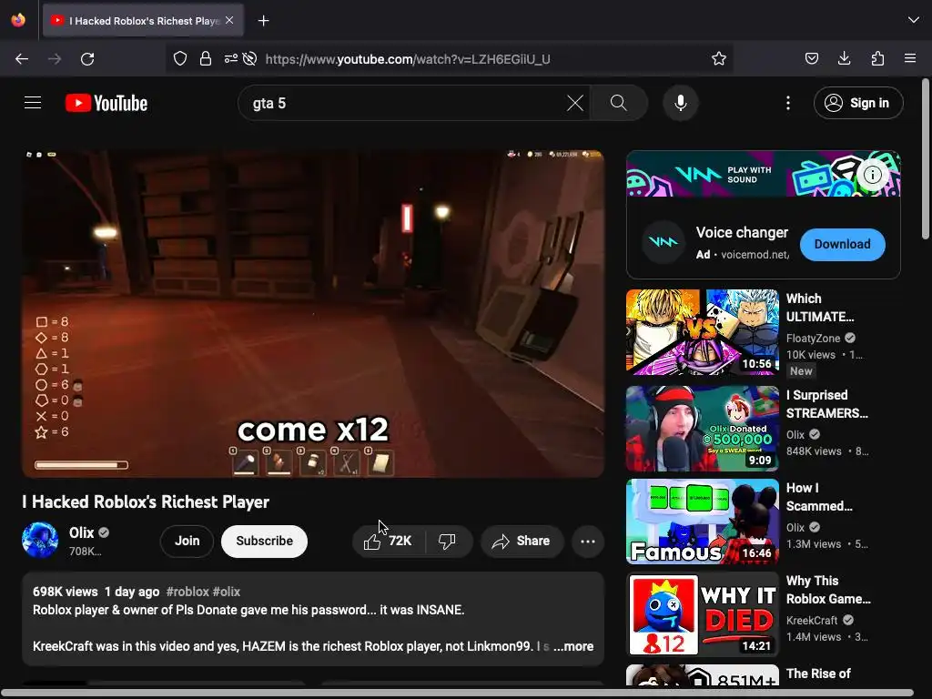Open the browser extensions menu
This screenshot has height=699, width=932.
tap(877, 58)
